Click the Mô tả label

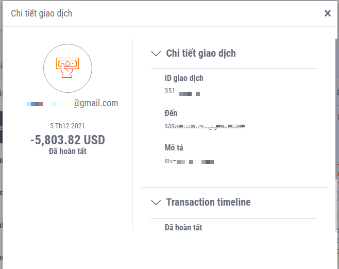[x=174, y=148]
